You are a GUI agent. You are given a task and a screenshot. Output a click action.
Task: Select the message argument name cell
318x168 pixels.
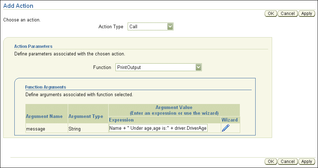coord(36,129)
